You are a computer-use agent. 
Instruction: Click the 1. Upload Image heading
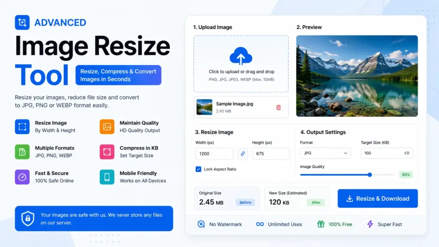(213, 27)
